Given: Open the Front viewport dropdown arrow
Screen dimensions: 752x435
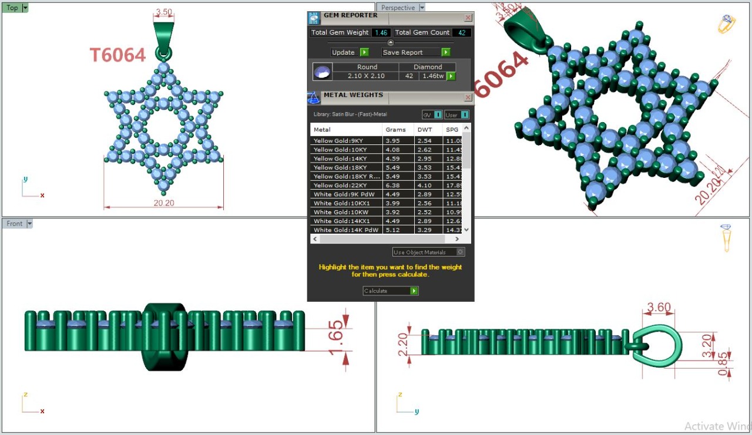Looking at the screenshot, I should tap(29, 224).
